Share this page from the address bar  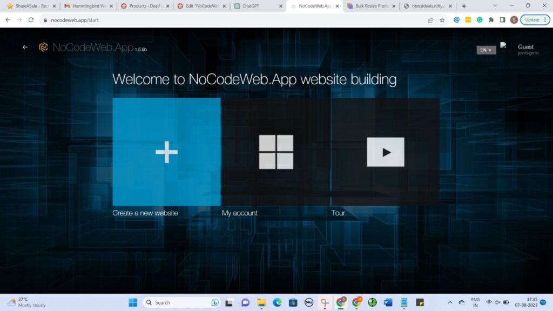point(430,20)
